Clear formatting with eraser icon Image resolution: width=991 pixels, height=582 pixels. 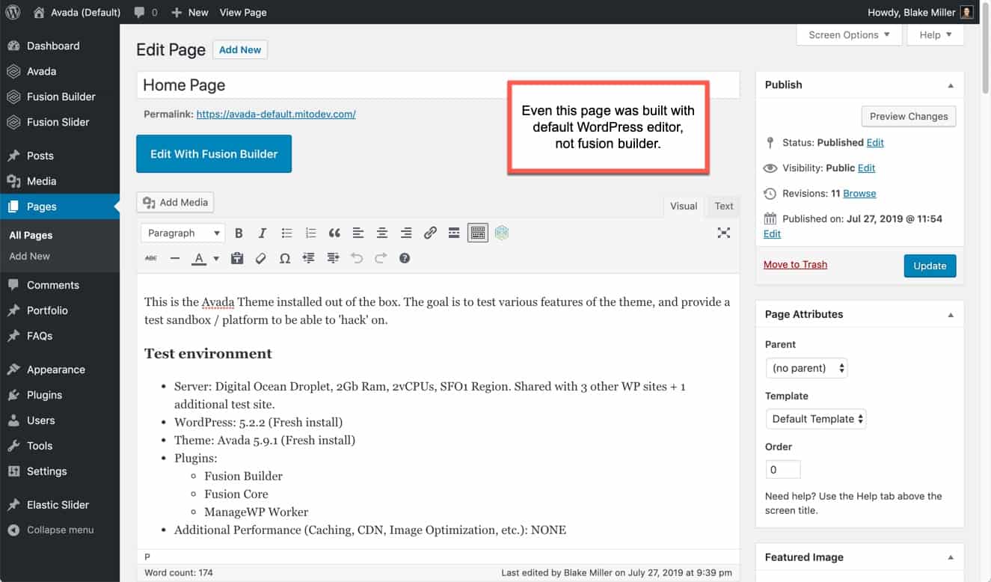261,258
